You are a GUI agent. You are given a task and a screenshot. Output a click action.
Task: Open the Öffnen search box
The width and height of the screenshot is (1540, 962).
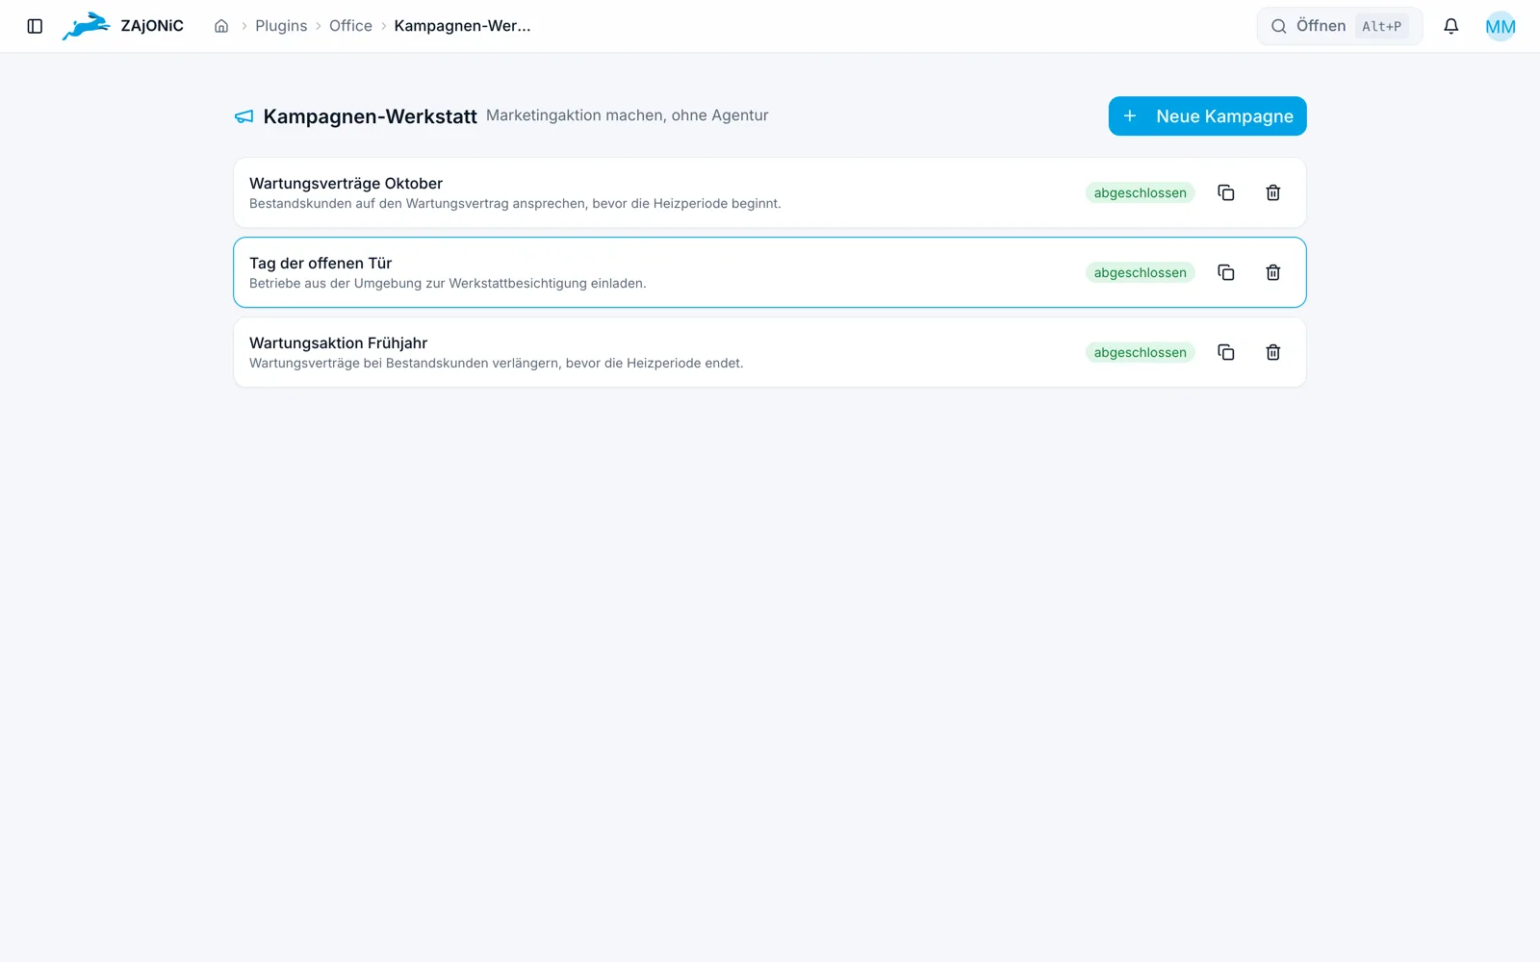click(1339, 26)
